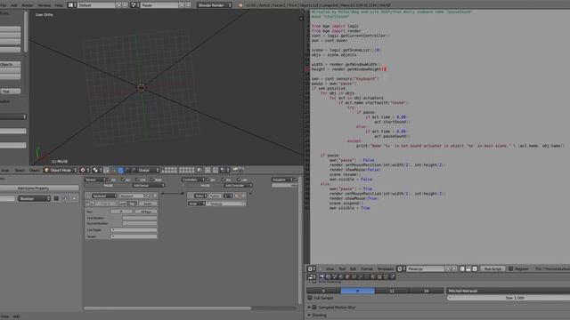
Task: Enable the Full Sample checkbox
Action: (310, 298)
